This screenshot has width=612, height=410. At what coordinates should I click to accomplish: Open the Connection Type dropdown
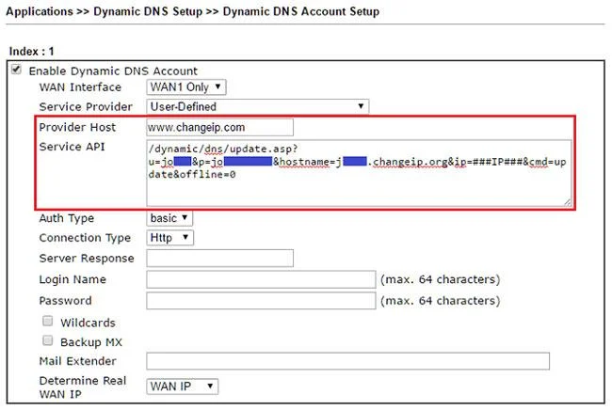click(169, 238)
